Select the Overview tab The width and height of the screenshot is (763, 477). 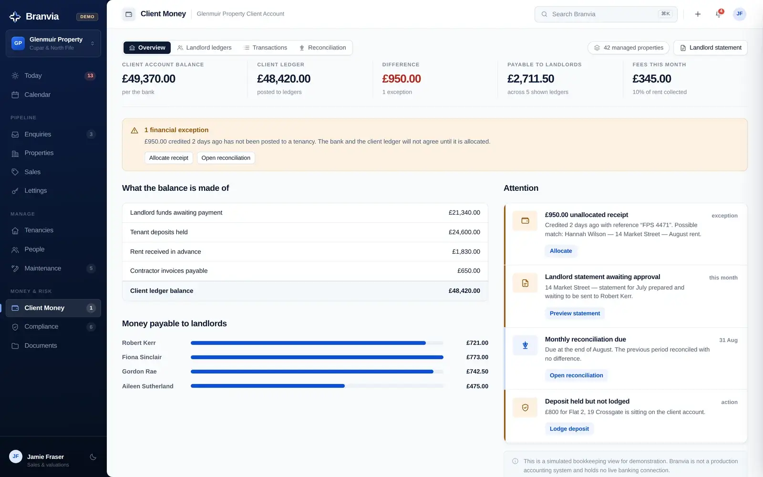[x=147, y=48]
